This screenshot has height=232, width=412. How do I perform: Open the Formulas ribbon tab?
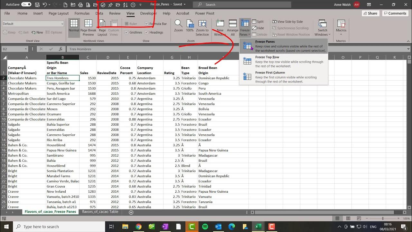click(82, 13)
